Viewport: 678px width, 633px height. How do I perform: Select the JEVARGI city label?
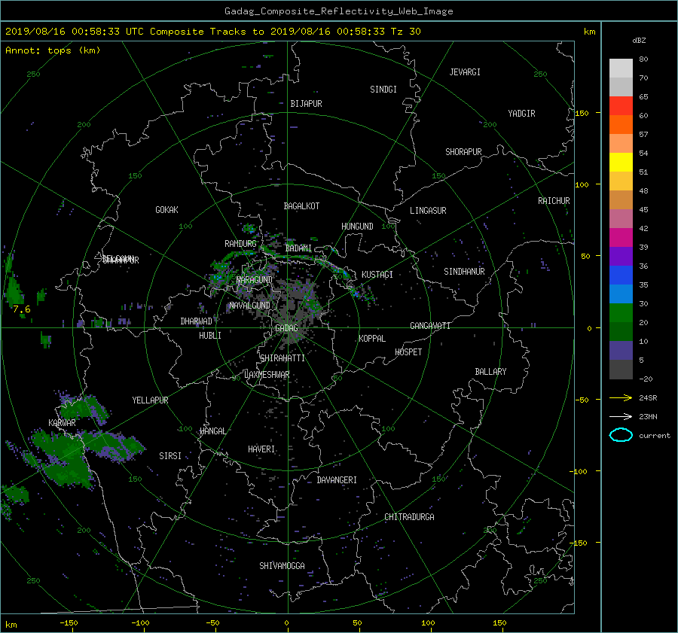[x=465, y=72]
